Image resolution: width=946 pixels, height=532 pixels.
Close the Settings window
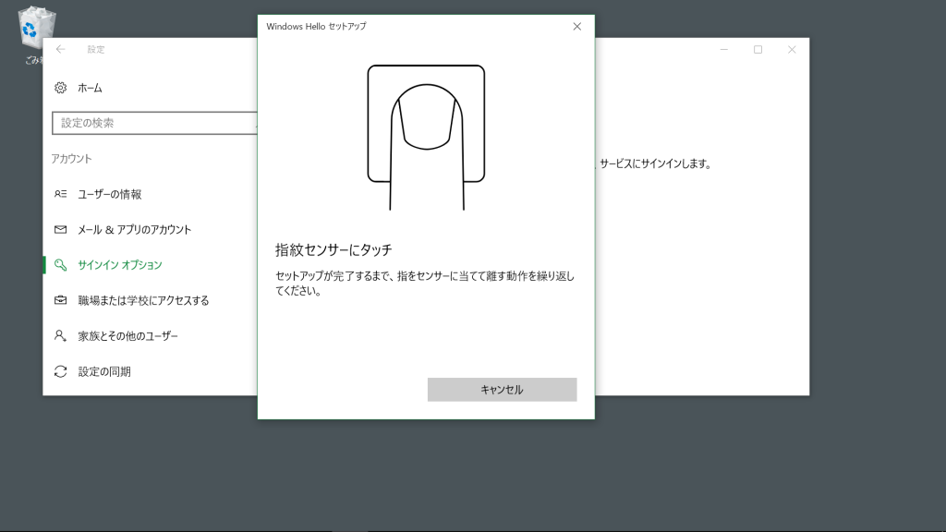tap(792, 50)
